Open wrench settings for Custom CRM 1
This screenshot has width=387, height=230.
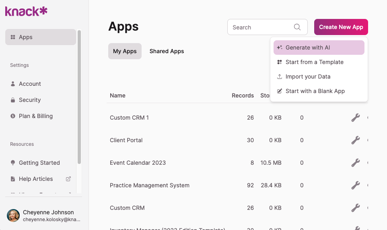(355, 118)
